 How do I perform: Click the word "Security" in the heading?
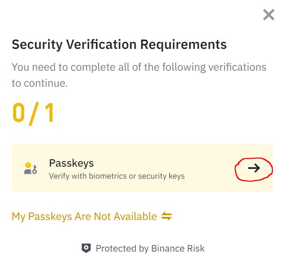point(36,44)
